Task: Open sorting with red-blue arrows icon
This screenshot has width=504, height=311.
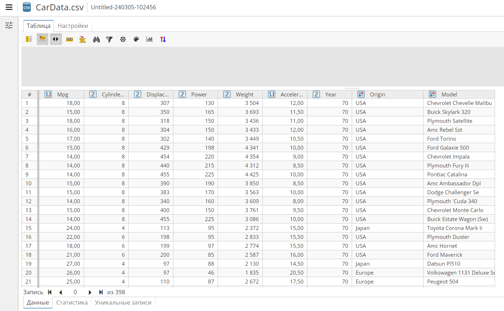Action: pyautogui.click(x=163, y=39)
